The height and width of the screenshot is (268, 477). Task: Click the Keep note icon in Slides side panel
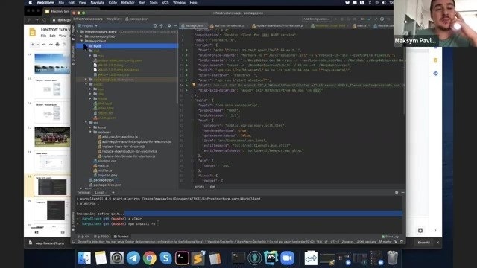click(x=435, y=60)
